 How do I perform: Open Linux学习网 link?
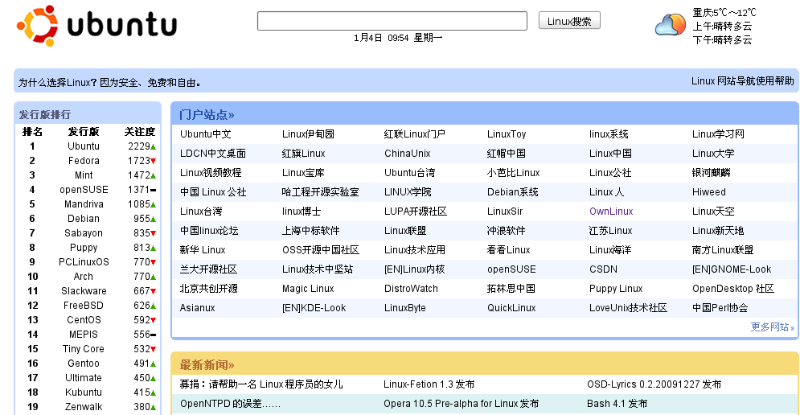(x=718, y=134)
